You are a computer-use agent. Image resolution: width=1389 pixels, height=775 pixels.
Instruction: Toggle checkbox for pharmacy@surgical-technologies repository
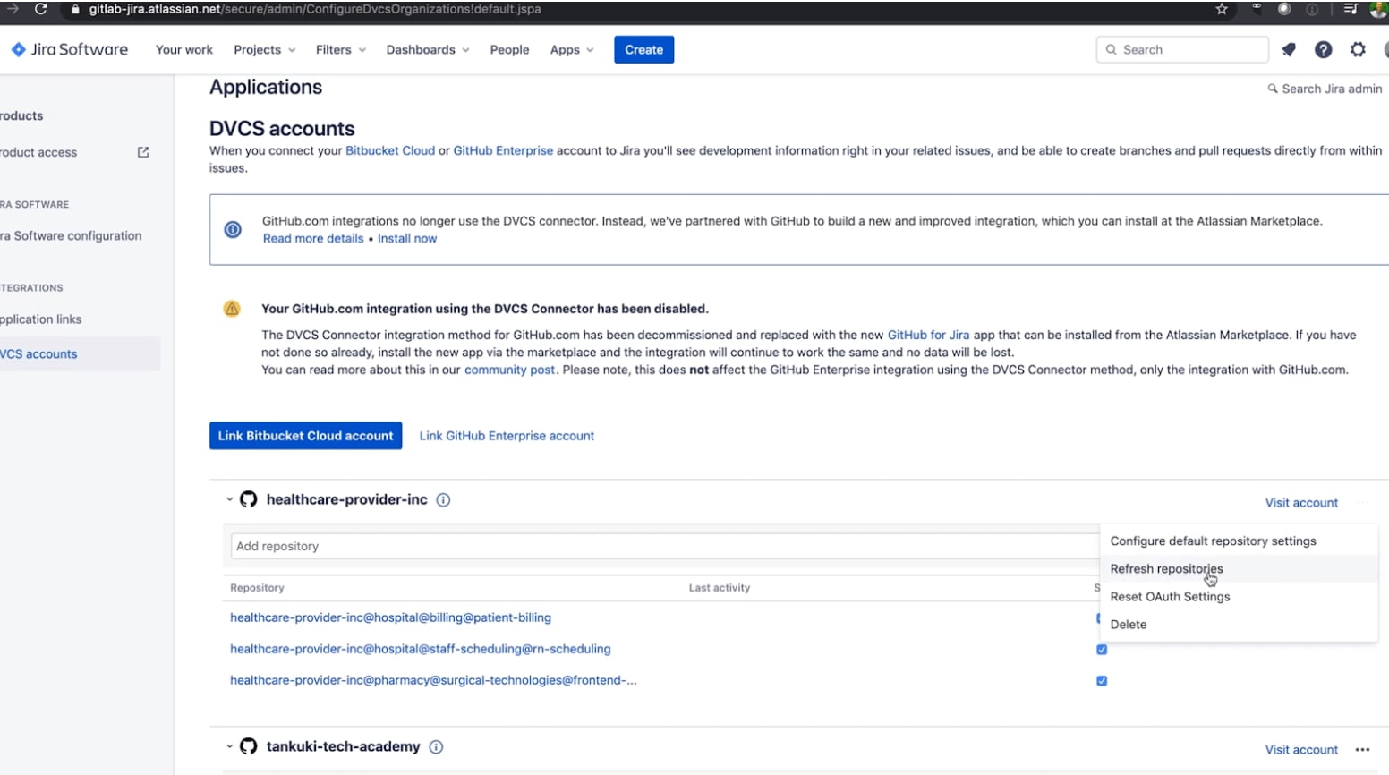tap(1102, 681)
